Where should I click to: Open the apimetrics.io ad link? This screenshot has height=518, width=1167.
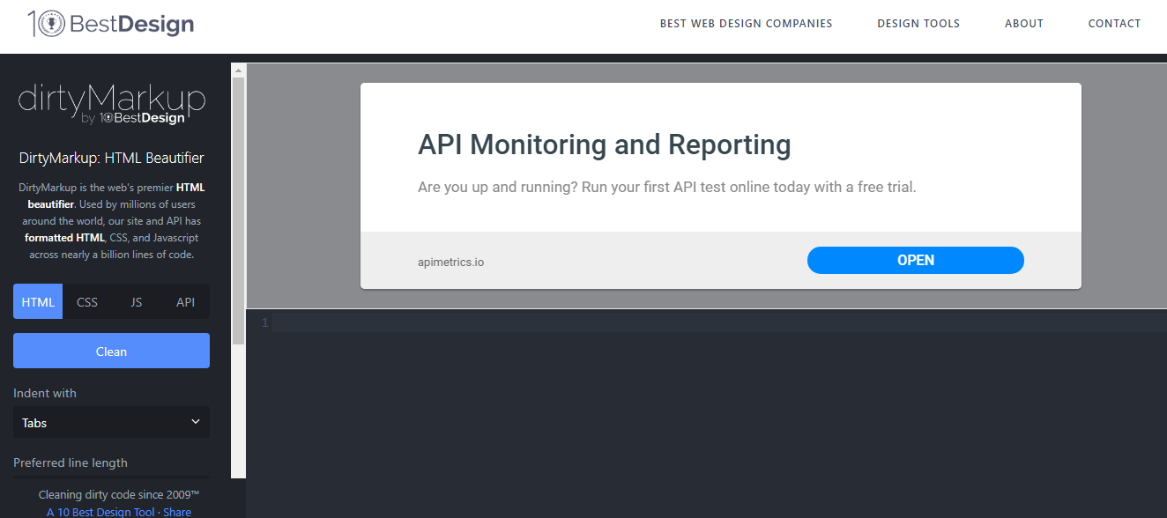pyautogui.click(x=450, y=262)
